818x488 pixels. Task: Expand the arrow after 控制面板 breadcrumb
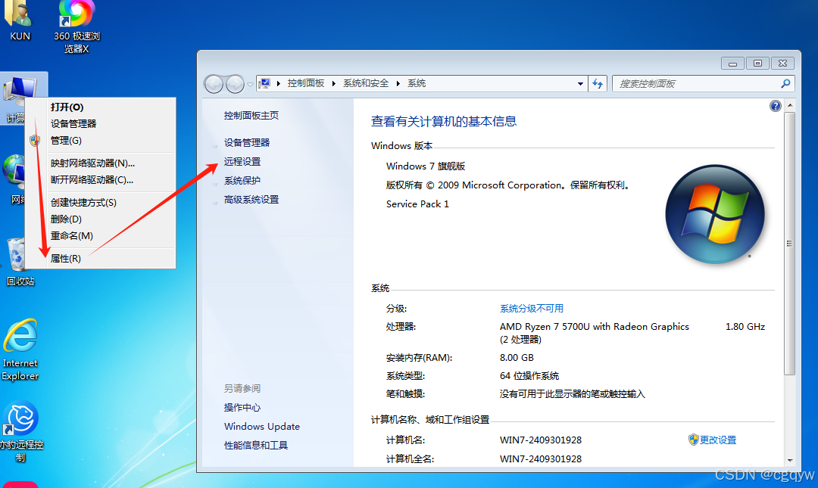pyautogui.click(x=334, y=83)
